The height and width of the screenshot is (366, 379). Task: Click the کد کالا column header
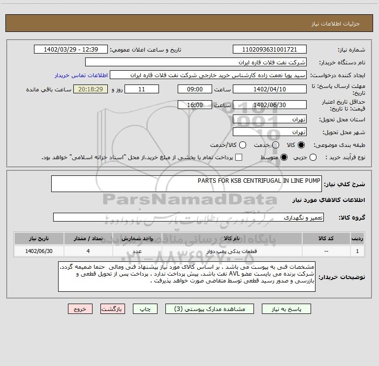(x=326, y=239)
